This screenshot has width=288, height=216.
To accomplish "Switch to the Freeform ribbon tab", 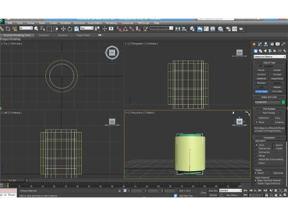I will [44, 35].
